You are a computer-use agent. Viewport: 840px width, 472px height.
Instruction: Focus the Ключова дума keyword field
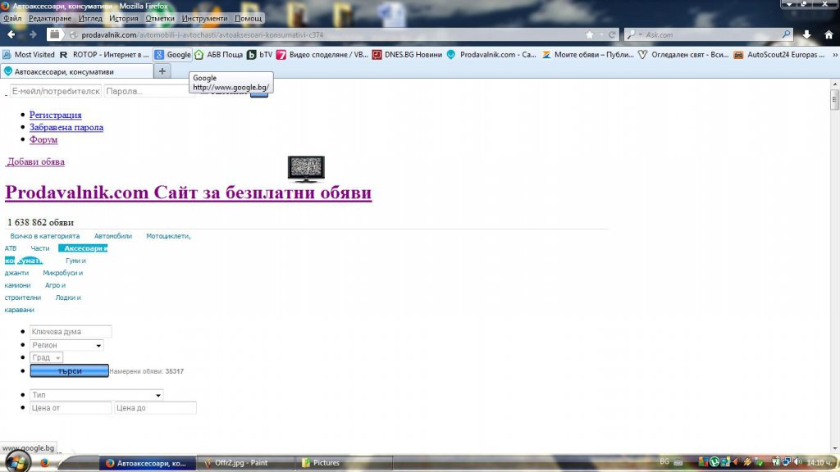point(71,332)
